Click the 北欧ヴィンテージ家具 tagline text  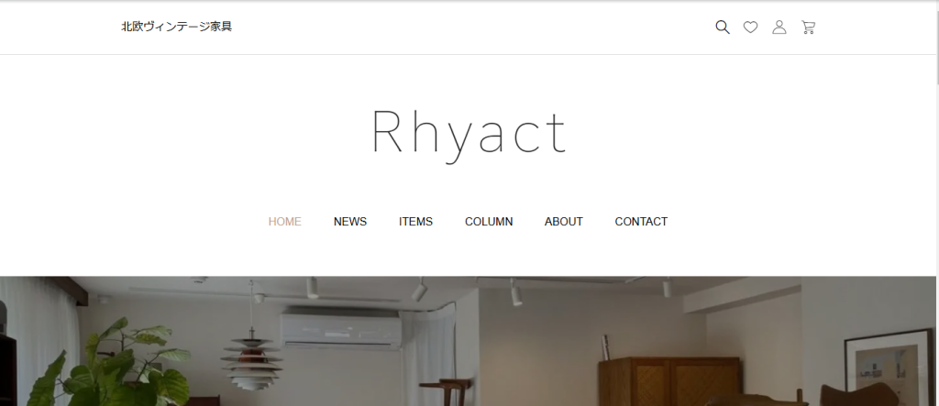[x=177, y=27]
